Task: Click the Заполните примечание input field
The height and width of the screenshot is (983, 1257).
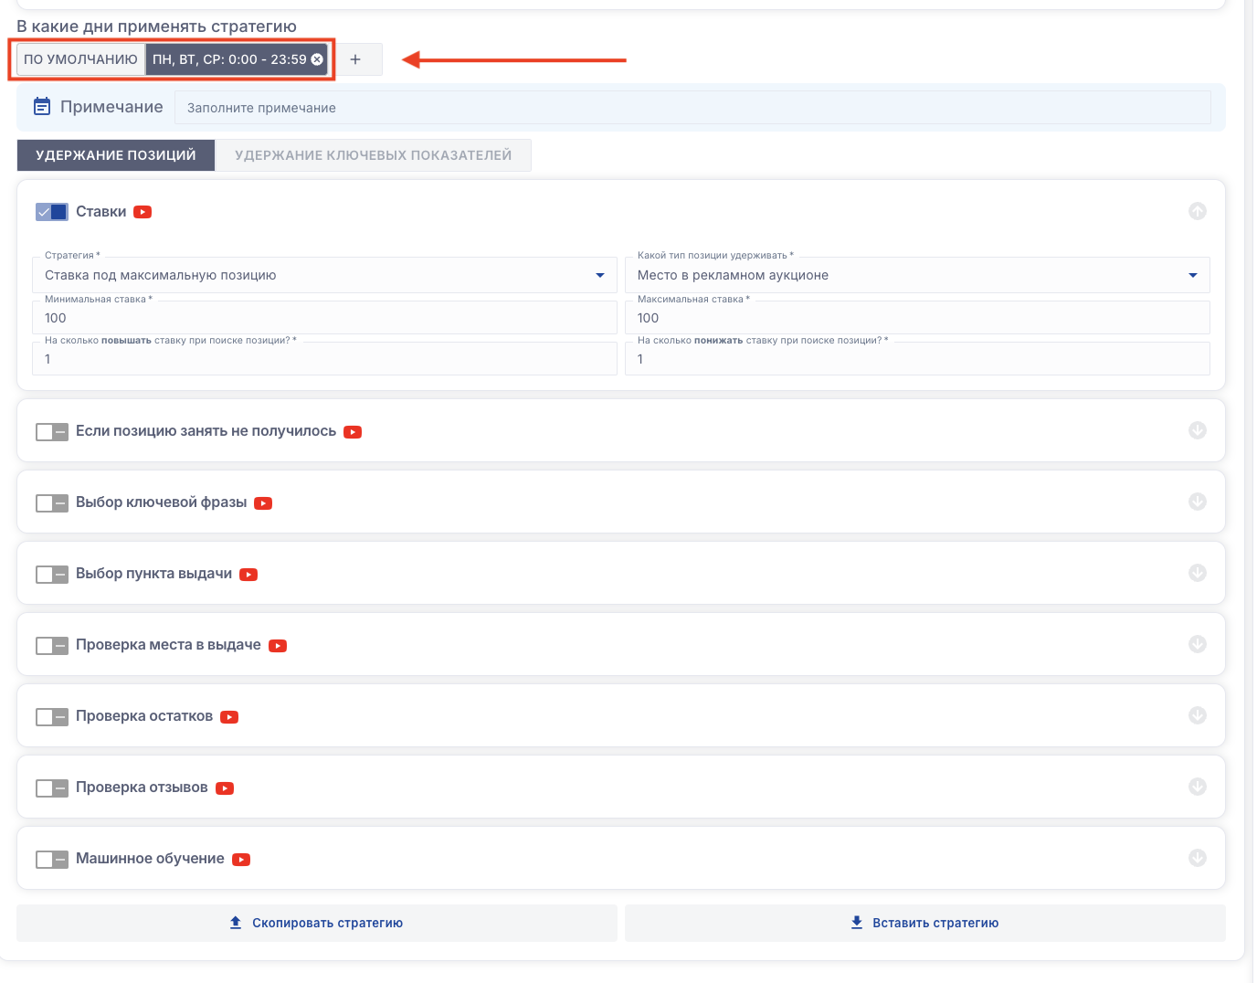Action: coord(692,108)
